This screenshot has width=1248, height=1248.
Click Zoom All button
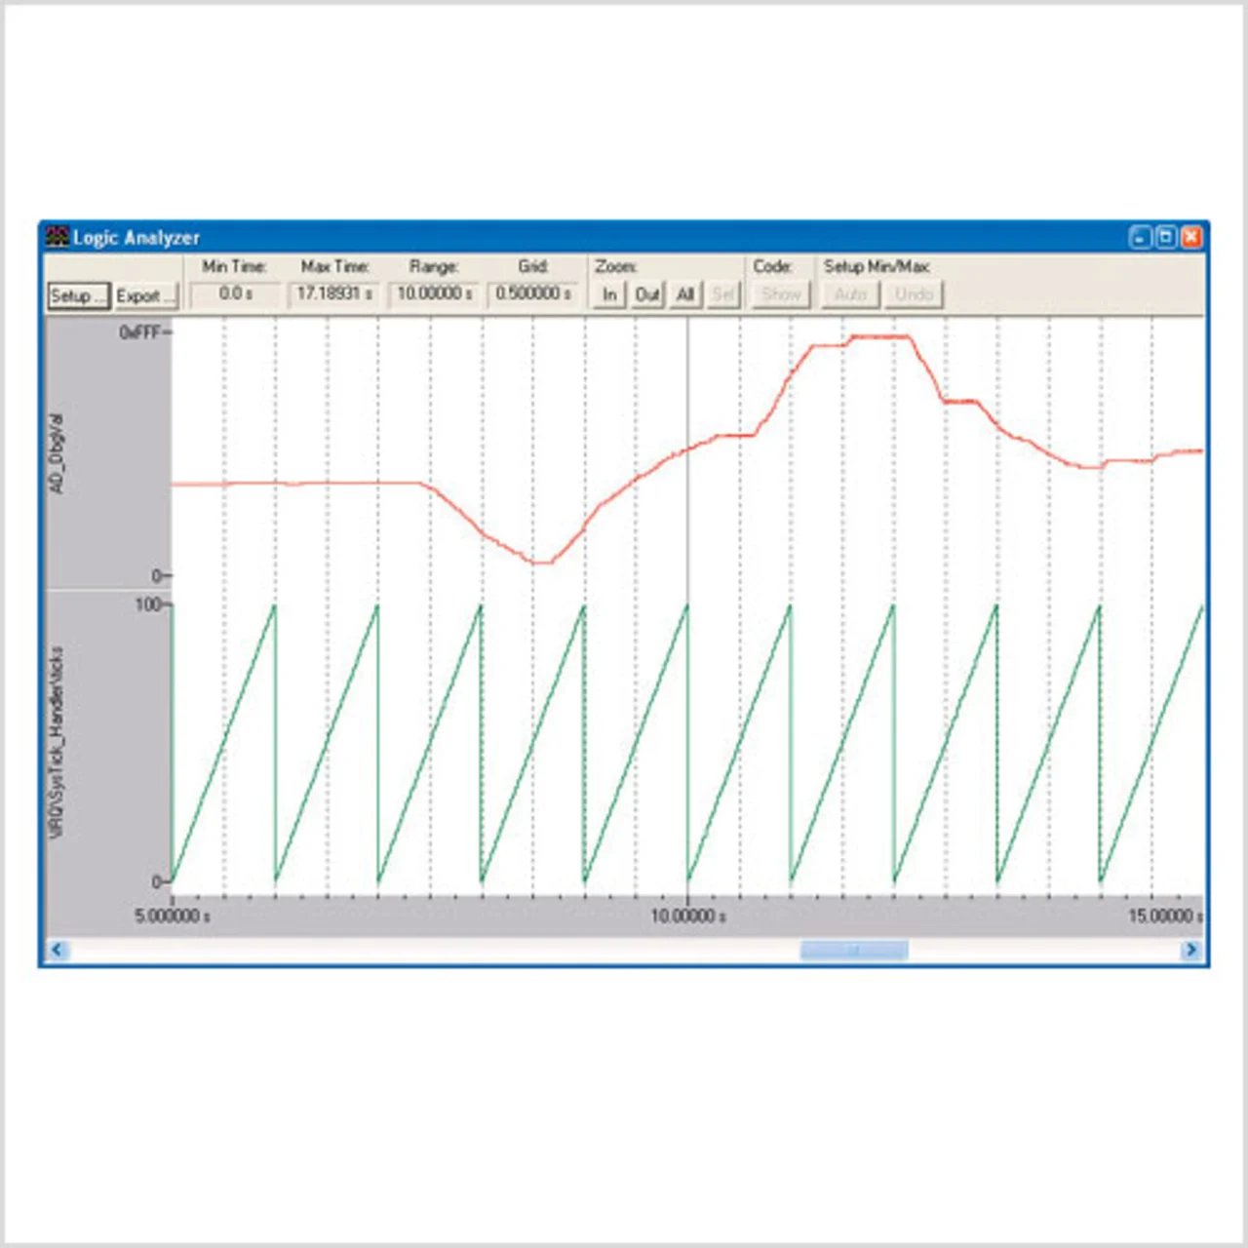coord(685,294)
